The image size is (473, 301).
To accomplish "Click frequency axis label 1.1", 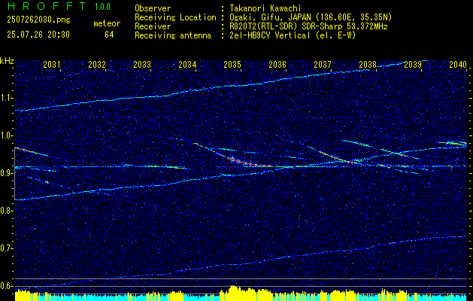I will point(7,98).
